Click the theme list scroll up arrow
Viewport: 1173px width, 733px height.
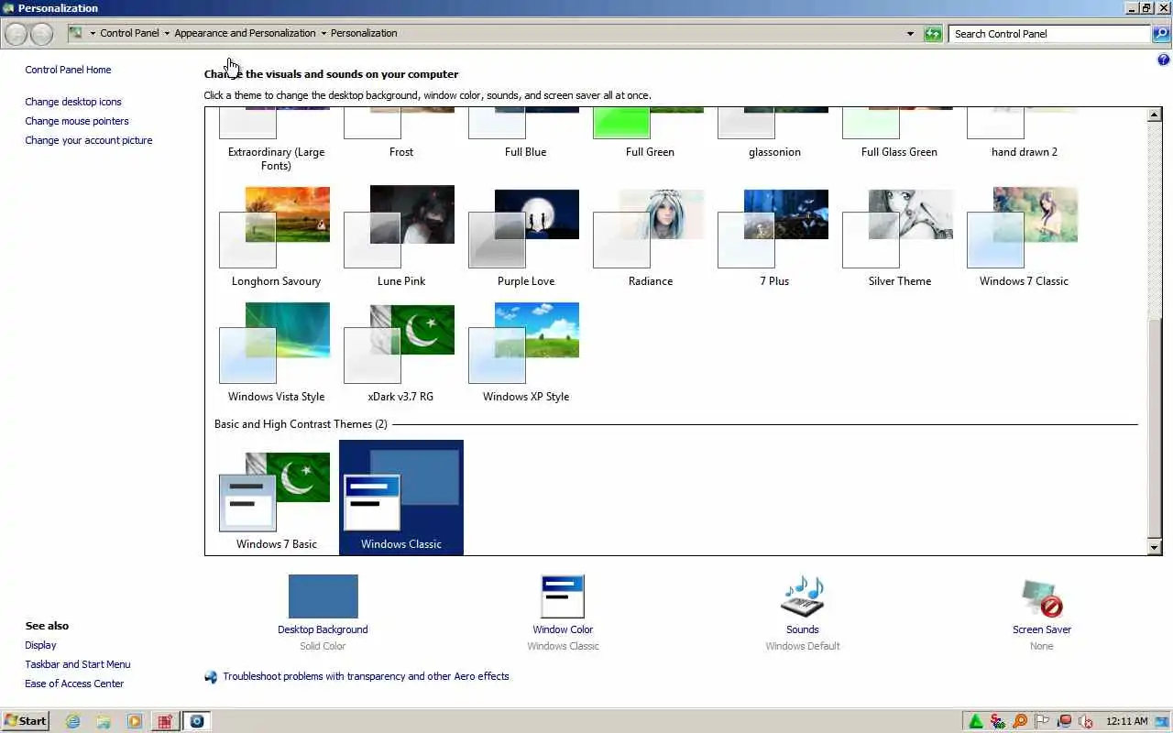(1155, 115)
